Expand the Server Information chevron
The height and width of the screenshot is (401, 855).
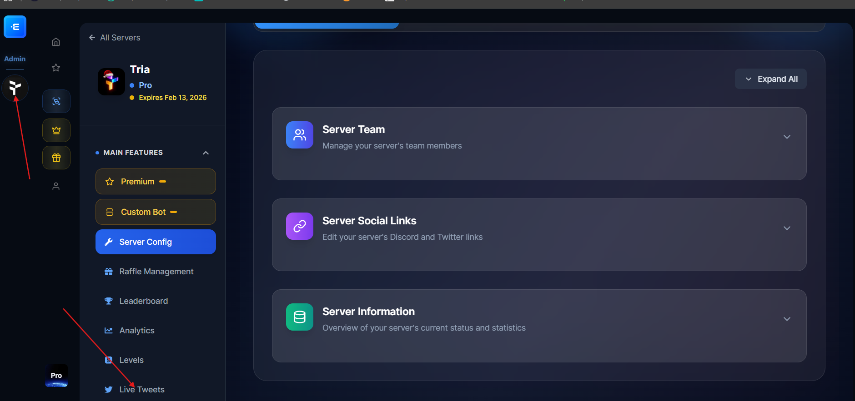[787, 319]
